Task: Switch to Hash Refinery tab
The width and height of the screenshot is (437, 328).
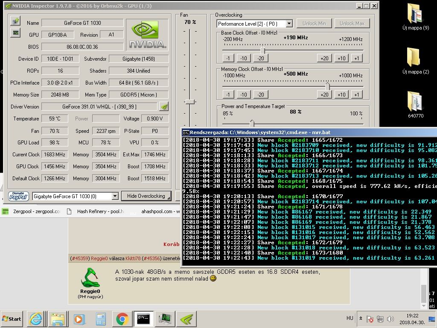Action: [96, 211]
